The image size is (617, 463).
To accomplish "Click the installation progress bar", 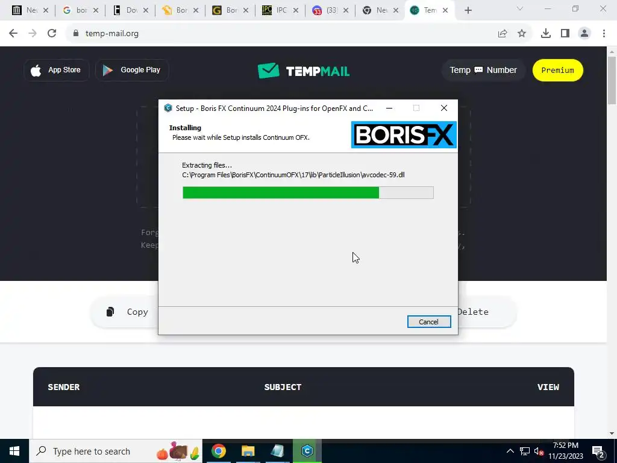I will point(308,192).
